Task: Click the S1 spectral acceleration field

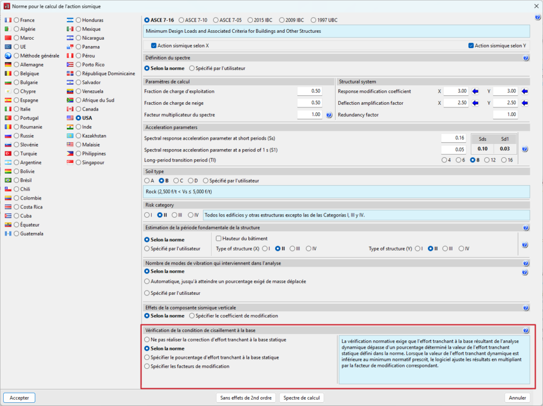Action: click(453, 150)
